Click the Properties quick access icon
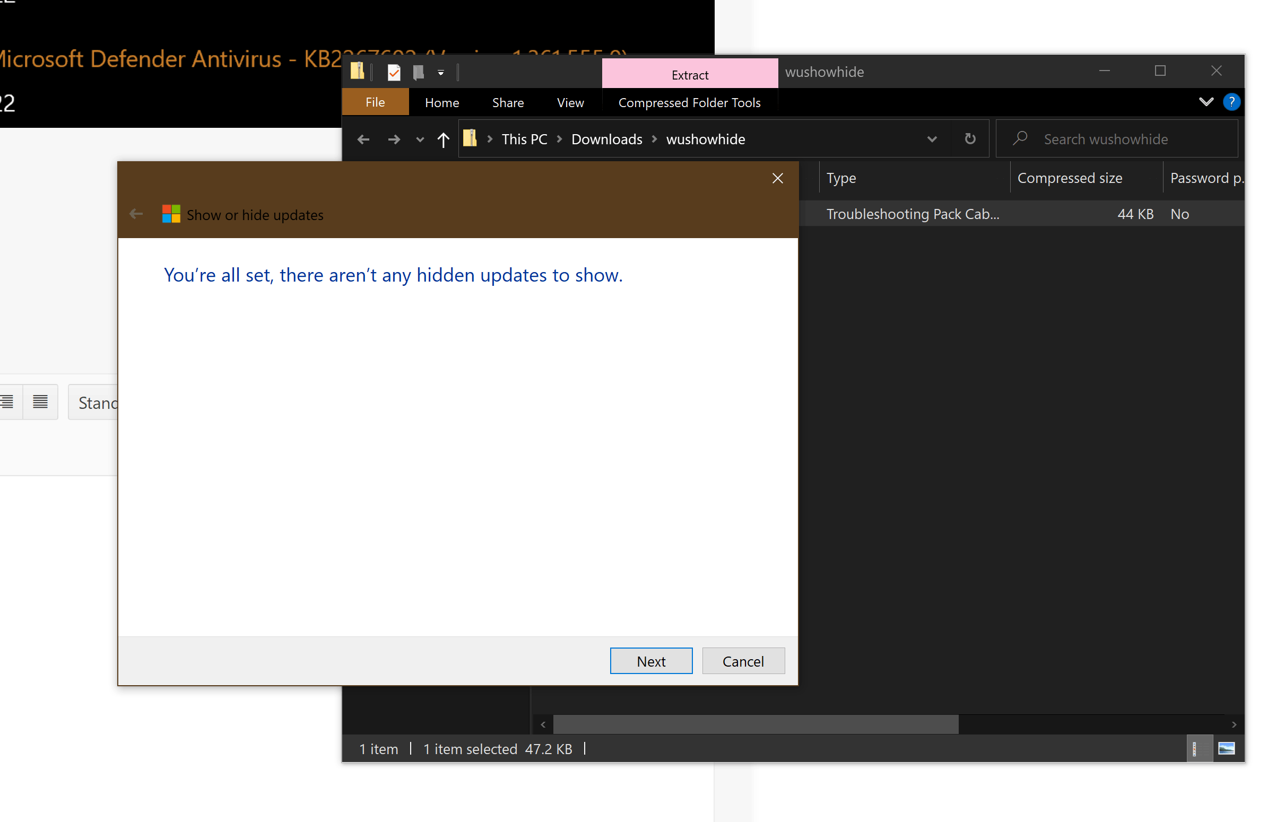The height and width of the screenshot is (822, 1276). point(394,72)
